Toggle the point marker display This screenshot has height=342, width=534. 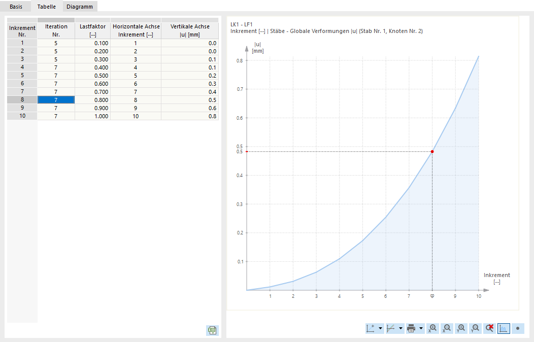pos(518,328)
